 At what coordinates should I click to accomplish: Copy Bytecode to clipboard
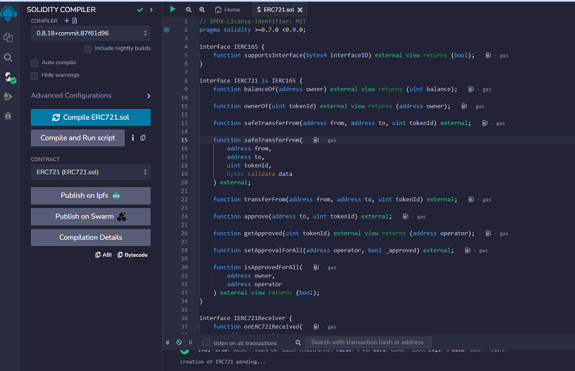(x=132, y=255)
